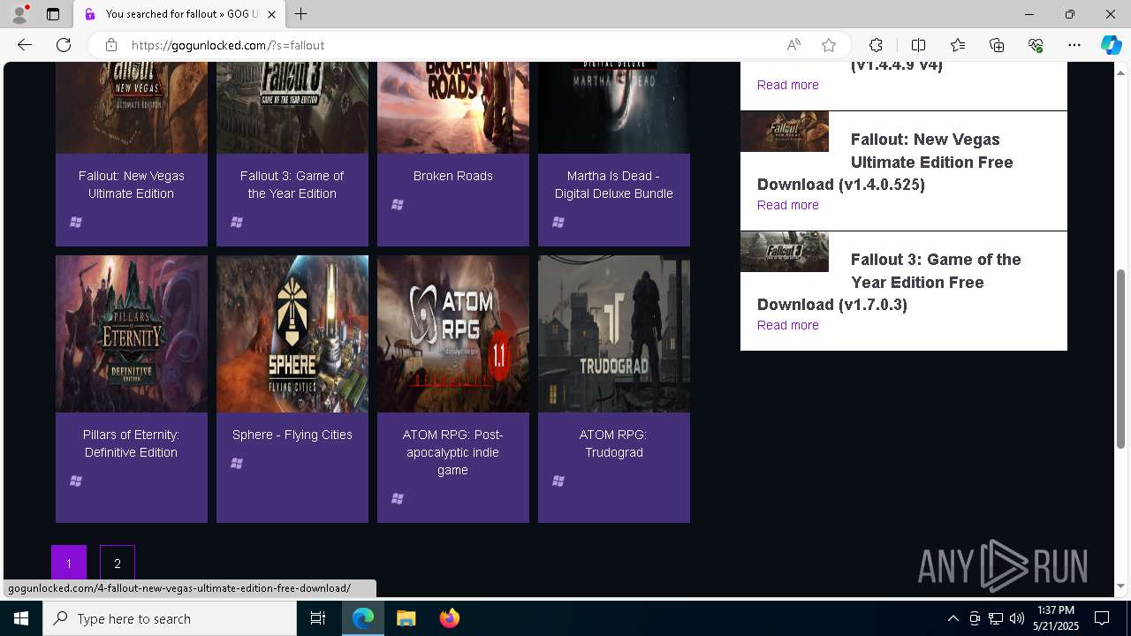Go to results page 2
Screen dimensions: 1131x636
coord(118,564)
